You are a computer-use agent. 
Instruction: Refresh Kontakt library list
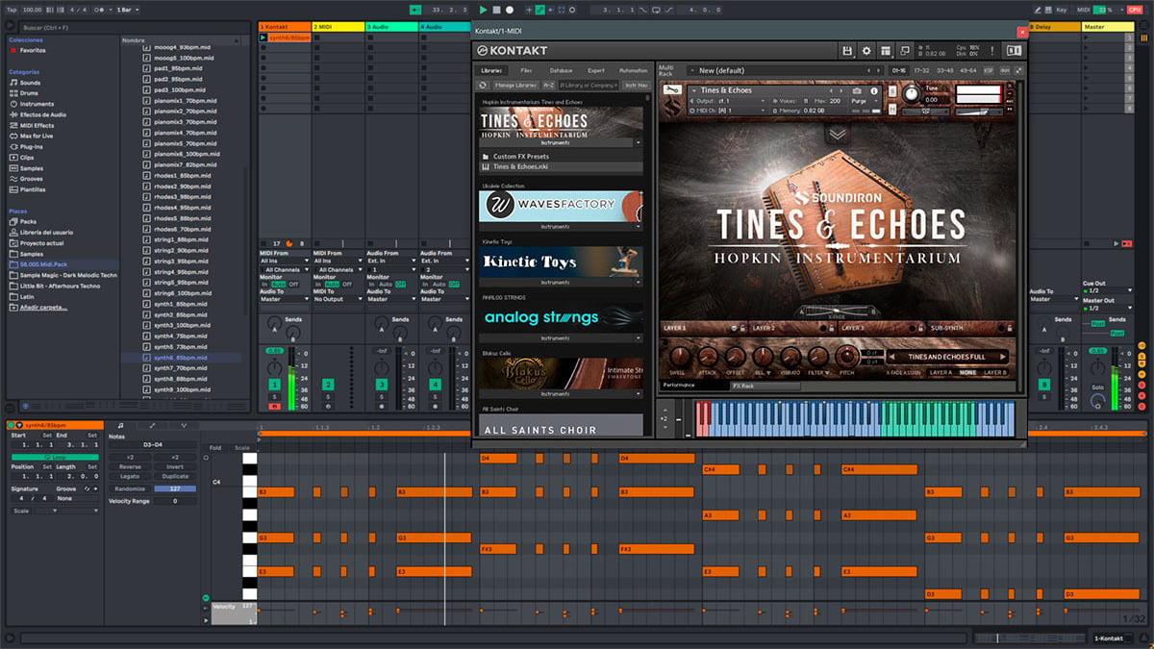coord(484,86)
